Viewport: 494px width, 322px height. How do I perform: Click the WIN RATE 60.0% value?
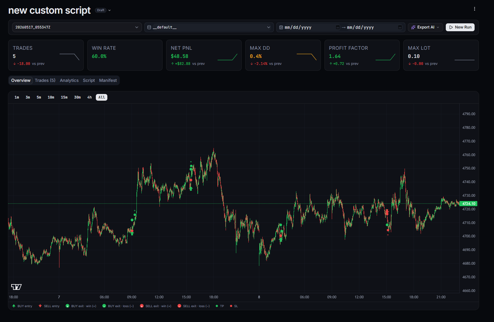pos(99,56)
